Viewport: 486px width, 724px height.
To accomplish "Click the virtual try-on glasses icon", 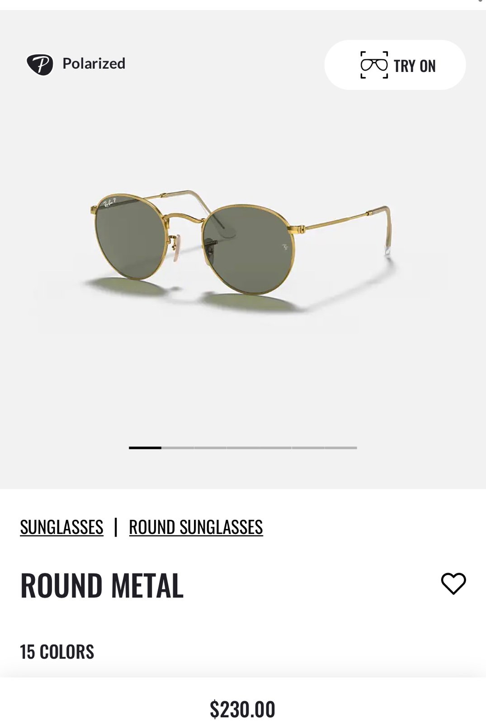I will (x=374, y=65).
